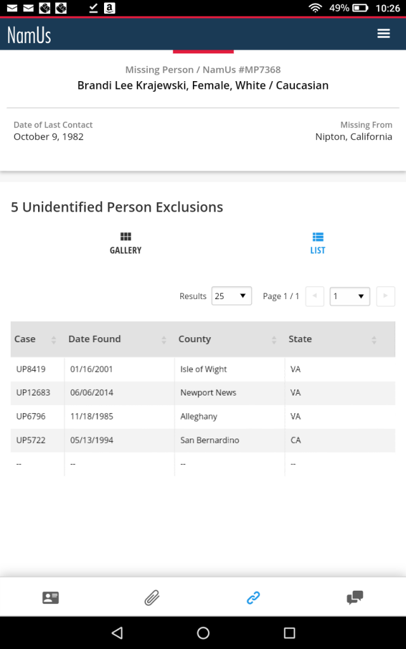Go to the previous results page
Screen dimensions: 406x649
pos(315,296)
